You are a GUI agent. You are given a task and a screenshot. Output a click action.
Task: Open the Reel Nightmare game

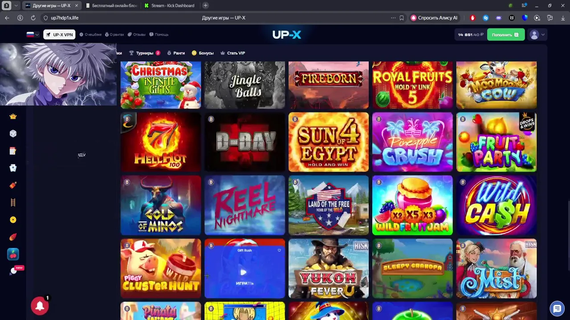click(244, 205)
